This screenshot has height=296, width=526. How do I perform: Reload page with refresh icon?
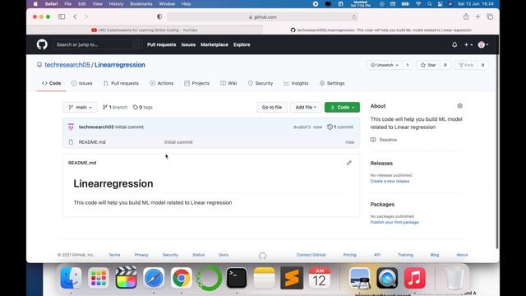point(354,16)
